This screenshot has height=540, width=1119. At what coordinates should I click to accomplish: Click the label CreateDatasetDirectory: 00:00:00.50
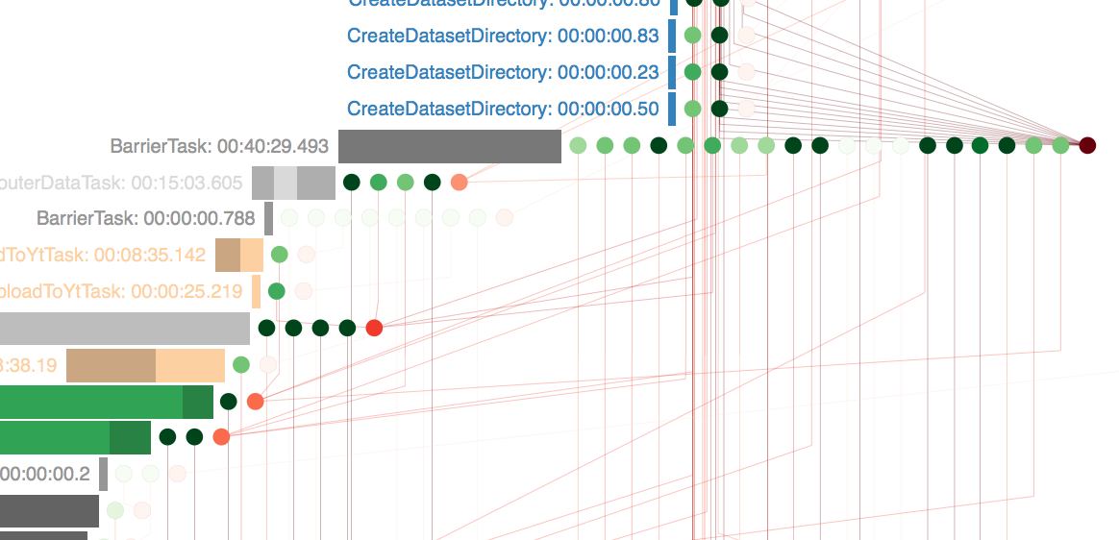pos(503,110)
